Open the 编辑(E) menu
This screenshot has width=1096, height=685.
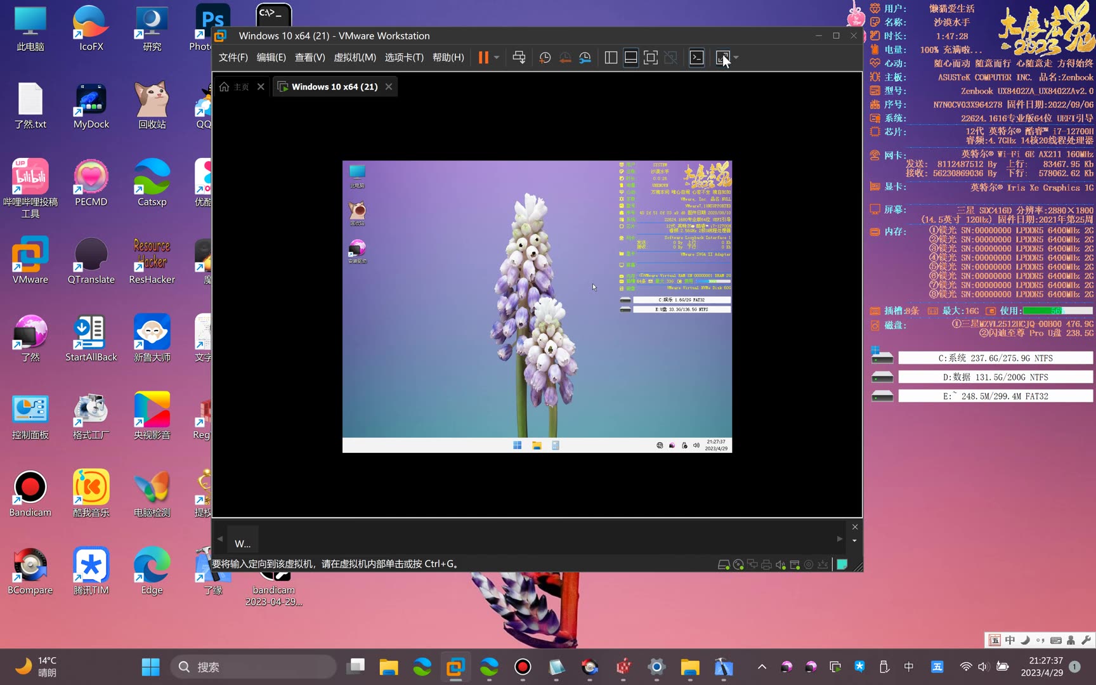pos(271,58)
